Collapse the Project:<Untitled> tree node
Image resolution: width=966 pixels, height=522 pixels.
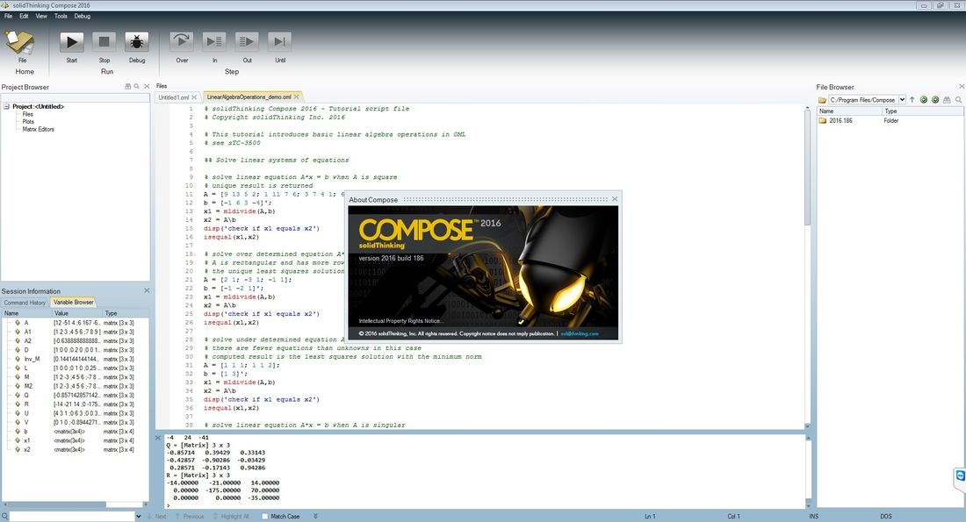[6, 107]
